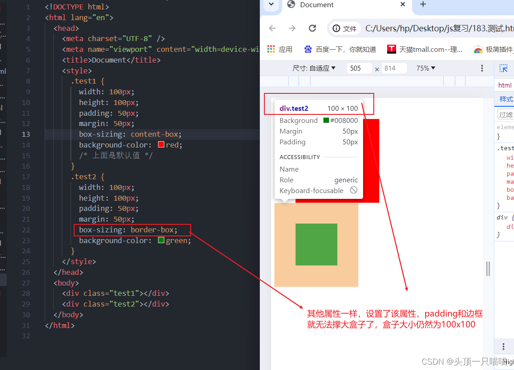Switch to the 样式 styles tab

click(506, 99)
